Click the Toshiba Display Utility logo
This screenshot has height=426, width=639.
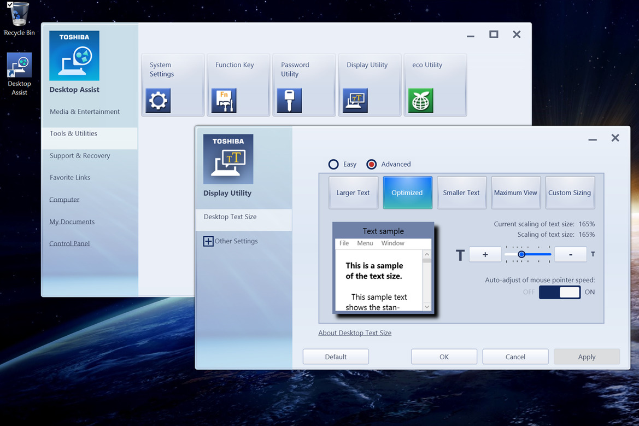[x=228, y=159]
